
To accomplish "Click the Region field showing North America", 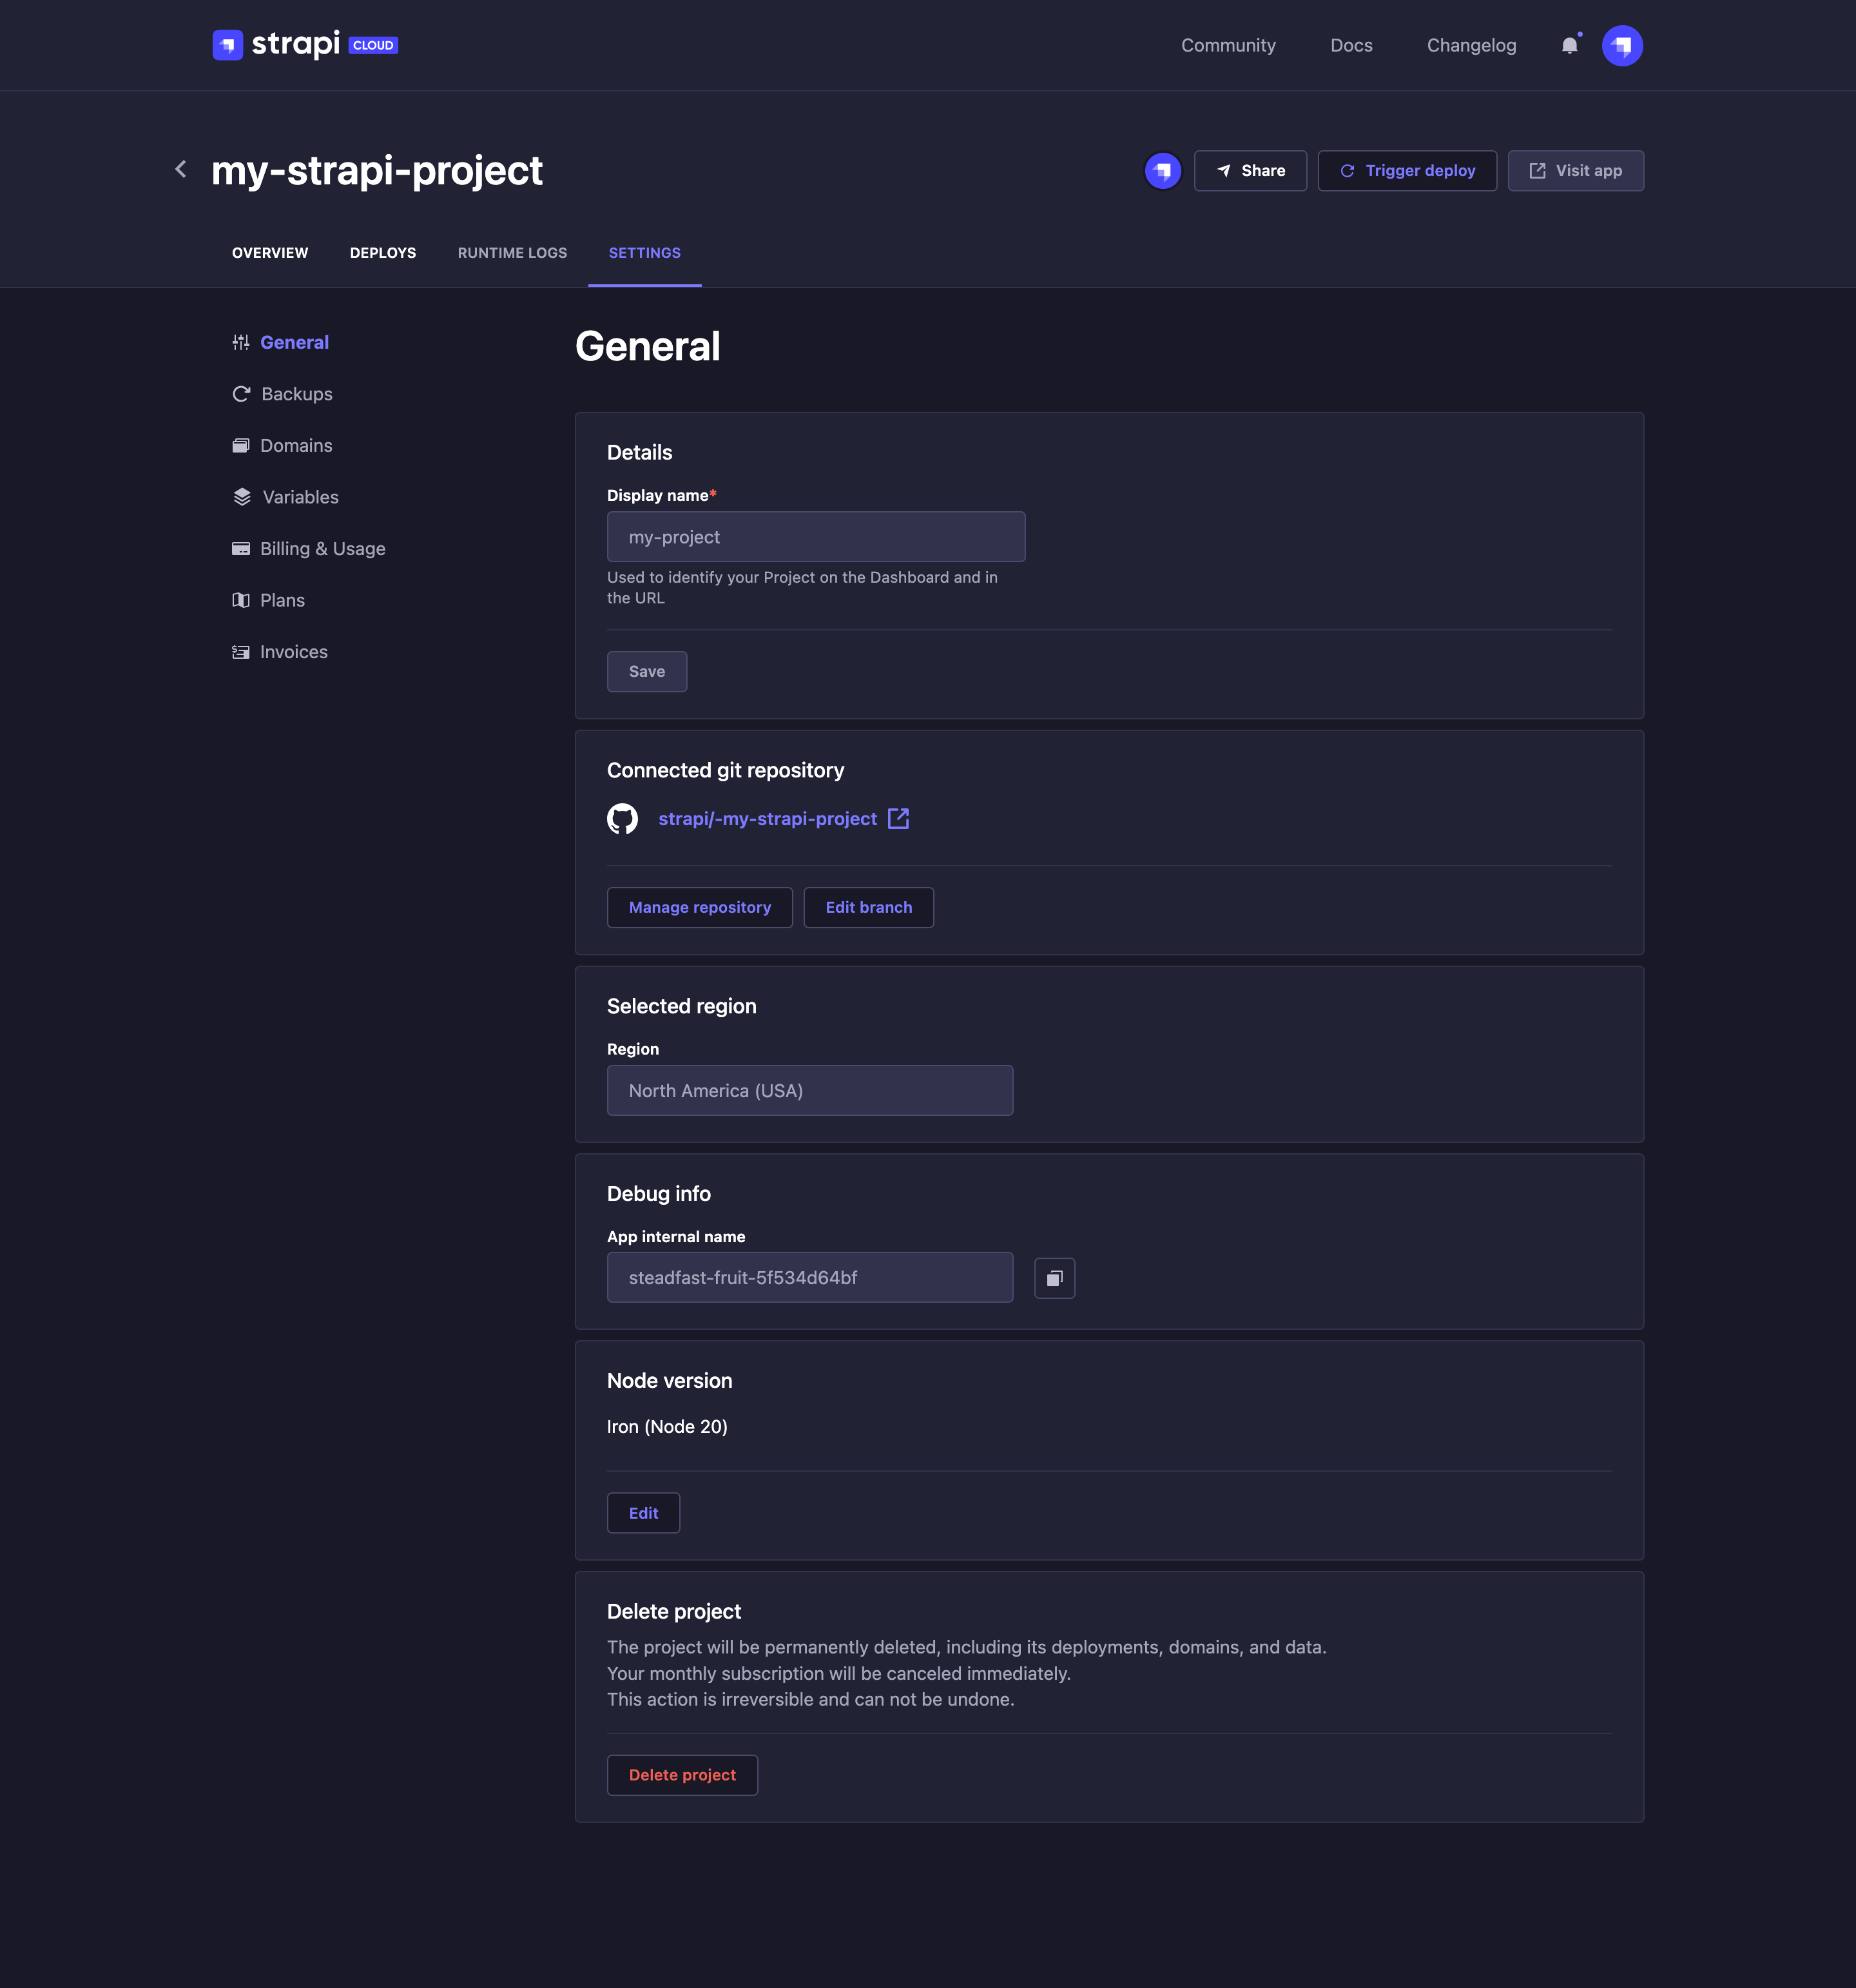I will pyautogui.click(x=809, y=1090).
